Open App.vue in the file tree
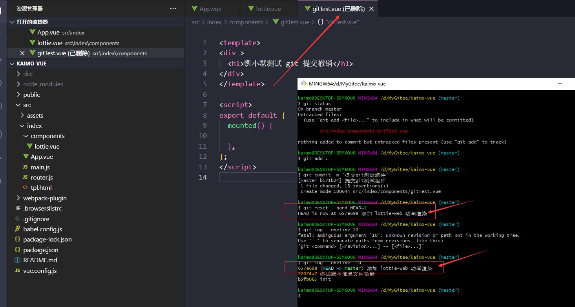Screen dimensions: 575x307 [96, 156]
